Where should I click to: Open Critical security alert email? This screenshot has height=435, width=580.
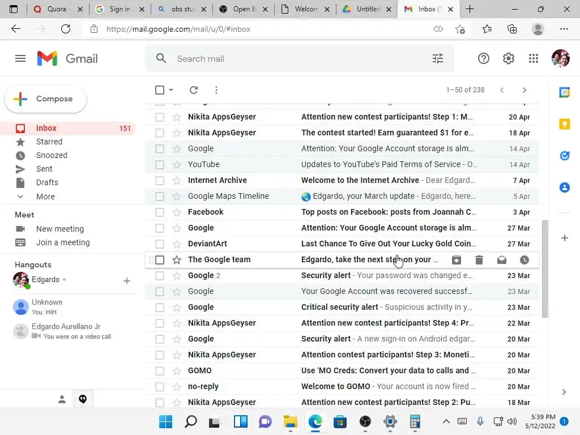(x=342, y=308)
